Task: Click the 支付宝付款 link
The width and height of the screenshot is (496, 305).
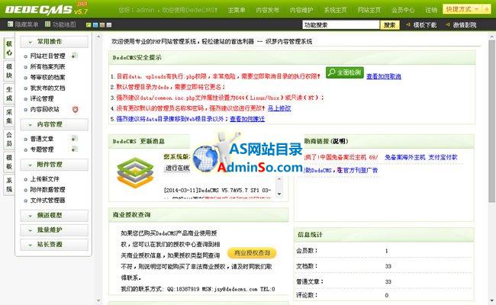Action: (x=443, y=157)
